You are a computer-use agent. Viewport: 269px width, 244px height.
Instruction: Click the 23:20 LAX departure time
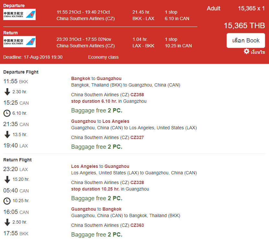16,169
